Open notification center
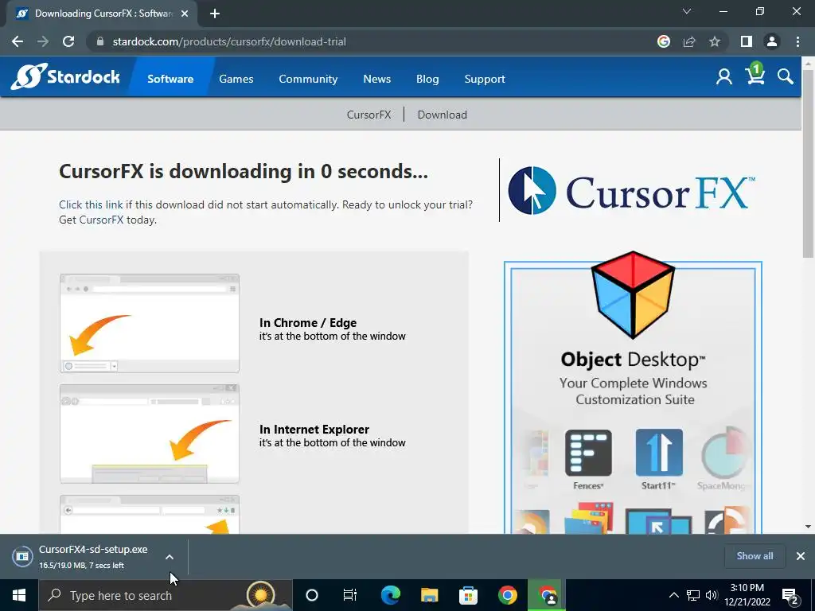The image size is (815, 611). pyautogui.click(x=790, y=595)
